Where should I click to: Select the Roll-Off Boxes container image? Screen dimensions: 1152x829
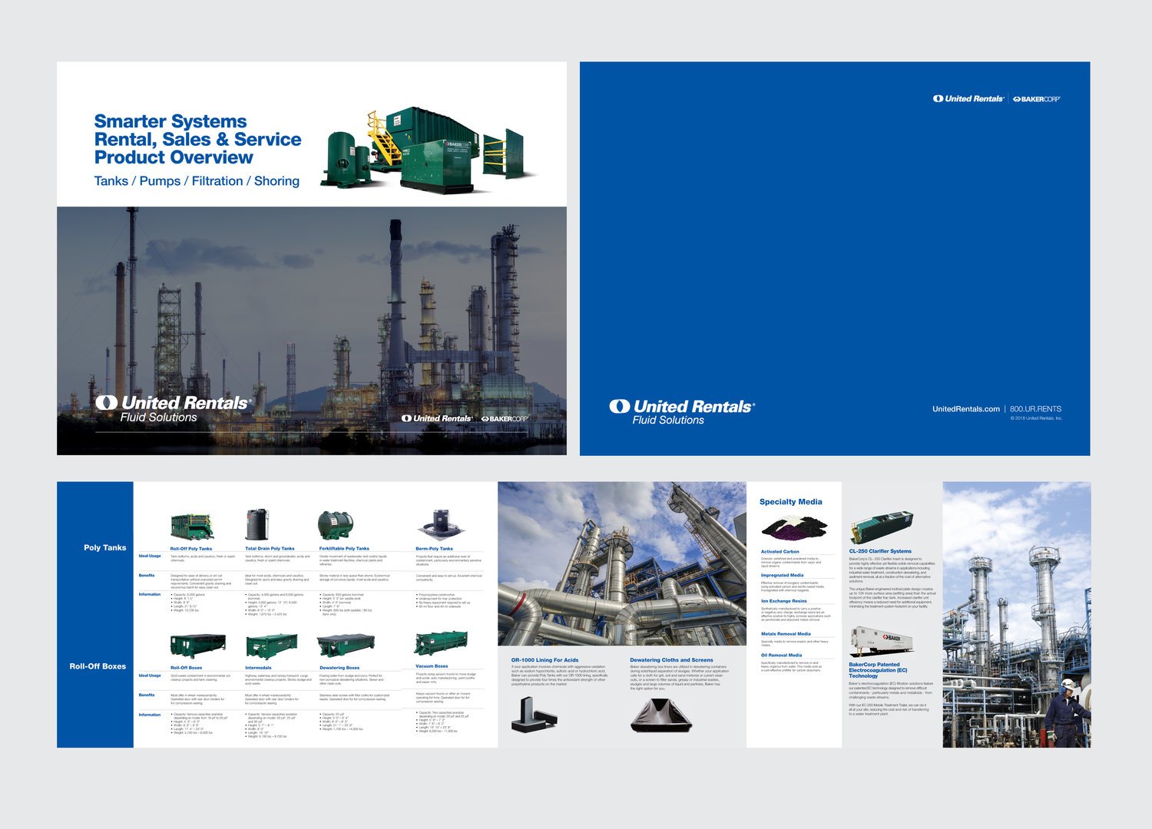tap(198, 646)
